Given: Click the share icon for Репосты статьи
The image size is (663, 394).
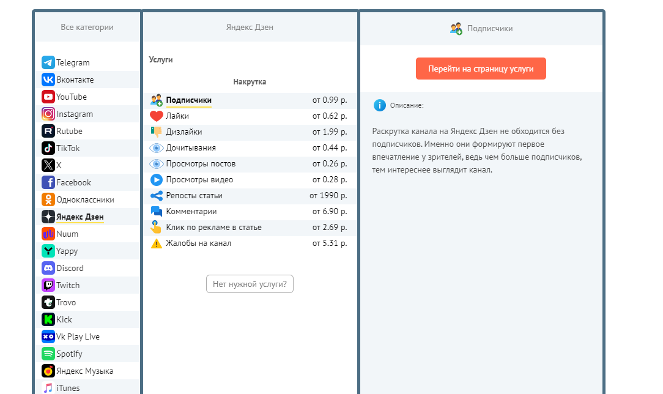Looking at the screenshot, I should pos(157,195).
